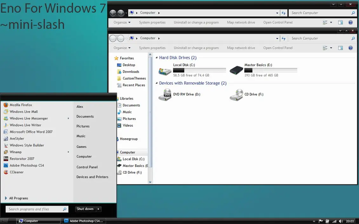Click the help icon in front Computer window
359x224 pixels.
[x=350, y=48]
